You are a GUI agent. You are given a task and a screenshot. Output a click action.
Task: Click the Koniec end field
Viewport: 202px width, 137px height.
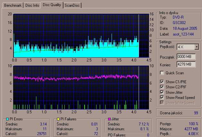click(186, 64)
